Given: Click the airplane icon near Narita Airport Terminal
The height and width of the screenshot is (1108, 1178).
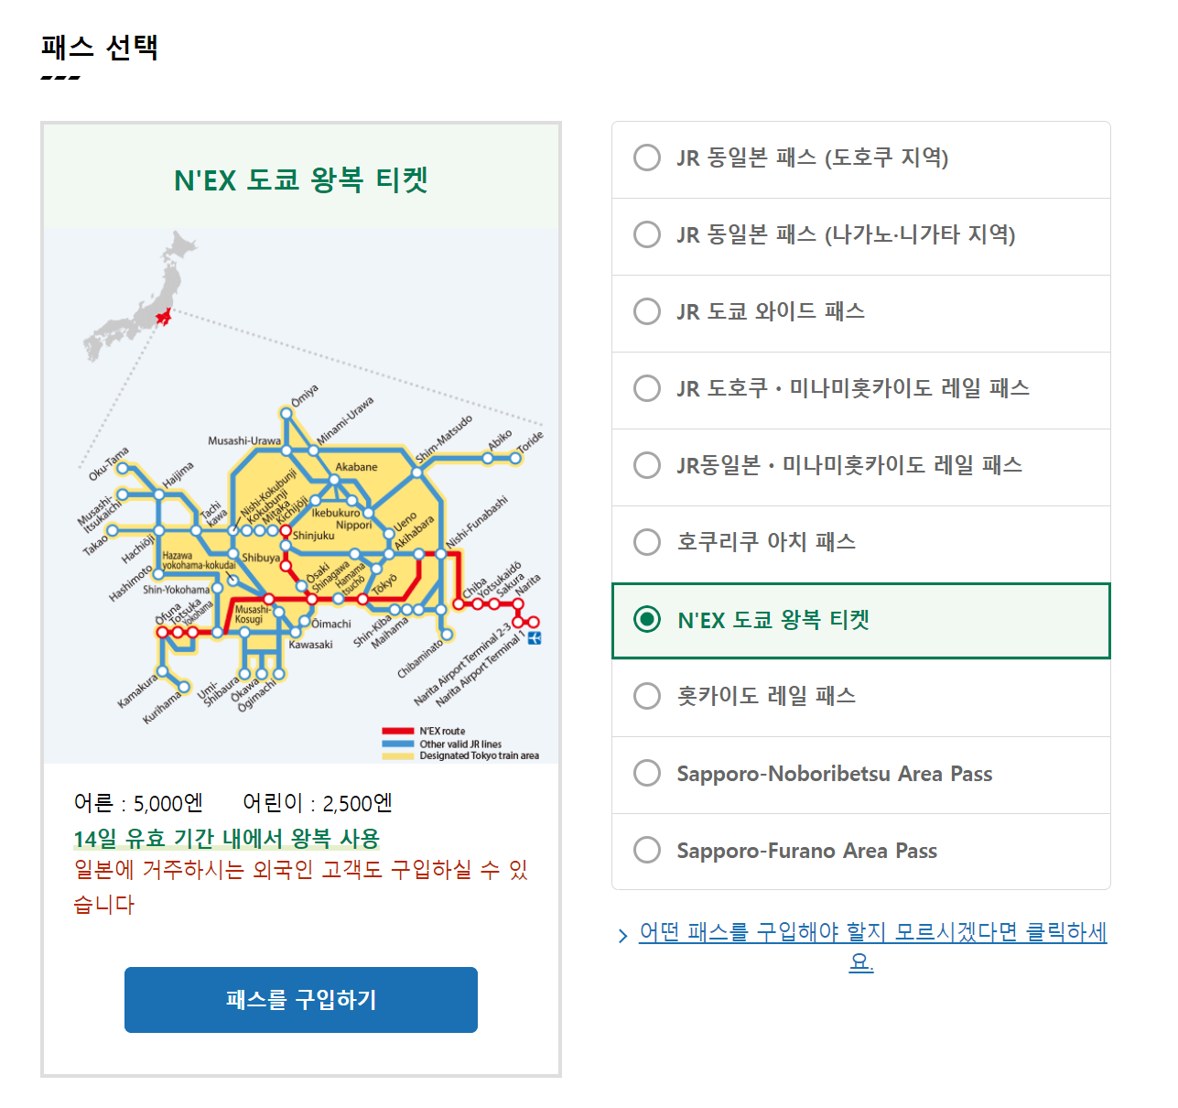Looking at the screenshot, I should tap(535, 638).
